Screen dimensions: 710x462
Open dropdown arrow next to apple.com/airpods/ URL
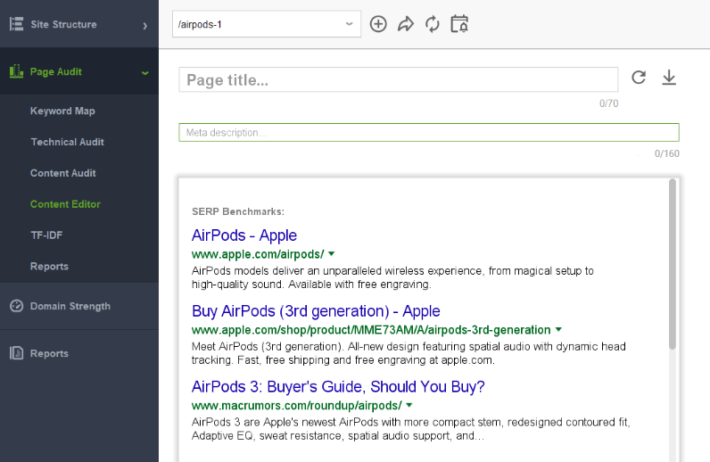click(332, 253)
